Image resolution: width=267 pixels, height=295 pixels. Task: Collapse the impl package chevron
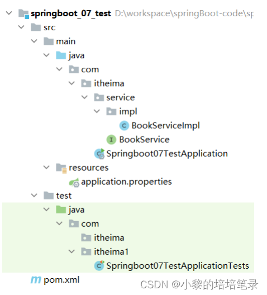click(x=97, y=111)
